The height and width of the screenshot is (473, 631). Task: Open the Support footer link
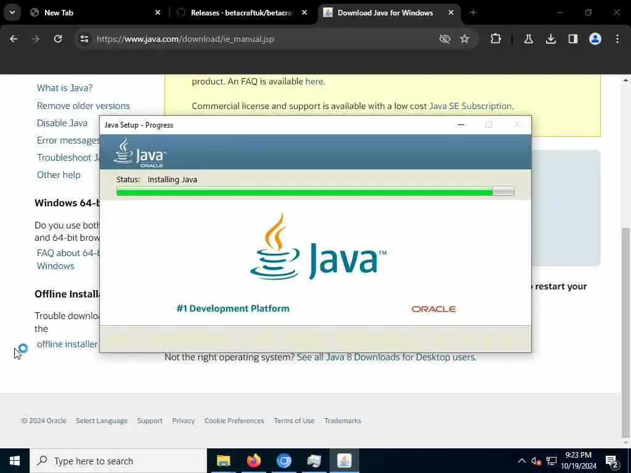tap(150, 421)
